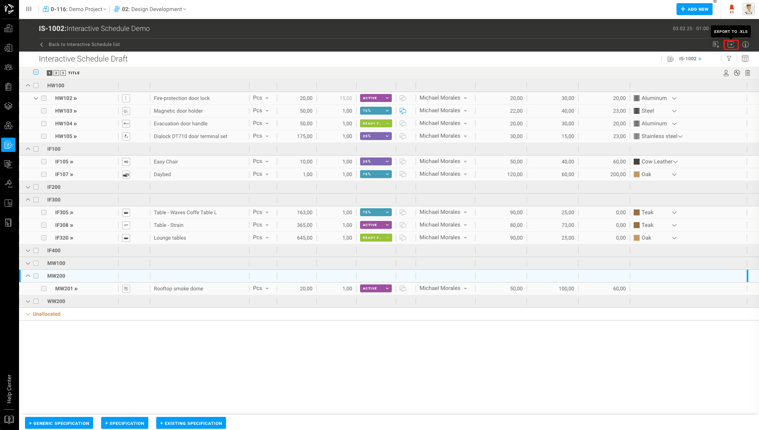The width and height of the screenshot is (759, 430).
Task: Check the IF107 row checkbox
Action: click(x=44, y=175)
